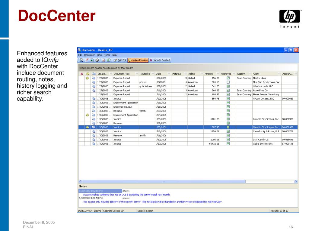This screenshot has width=309, height=231.
Task: Click 'Results: 17 of 17' in status bar
Action: 279,211
